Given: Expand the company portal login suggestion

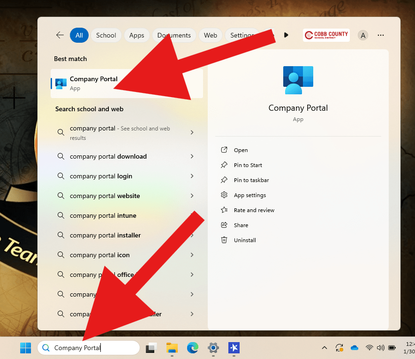Looking at the screenshot, I should coord(192,176).
